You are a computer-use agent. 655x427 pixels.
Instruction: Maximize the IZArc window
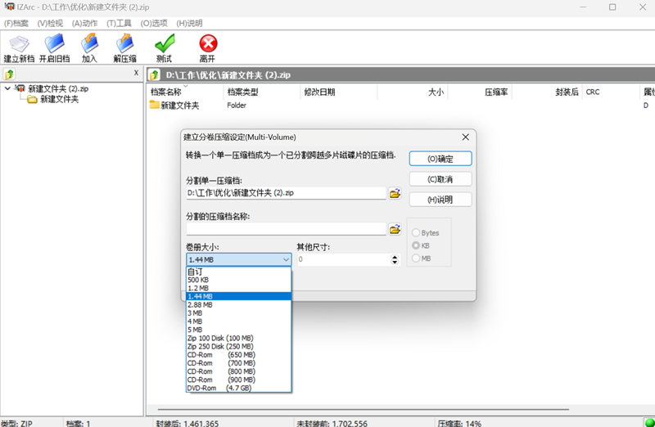click(x=612, y=7)
